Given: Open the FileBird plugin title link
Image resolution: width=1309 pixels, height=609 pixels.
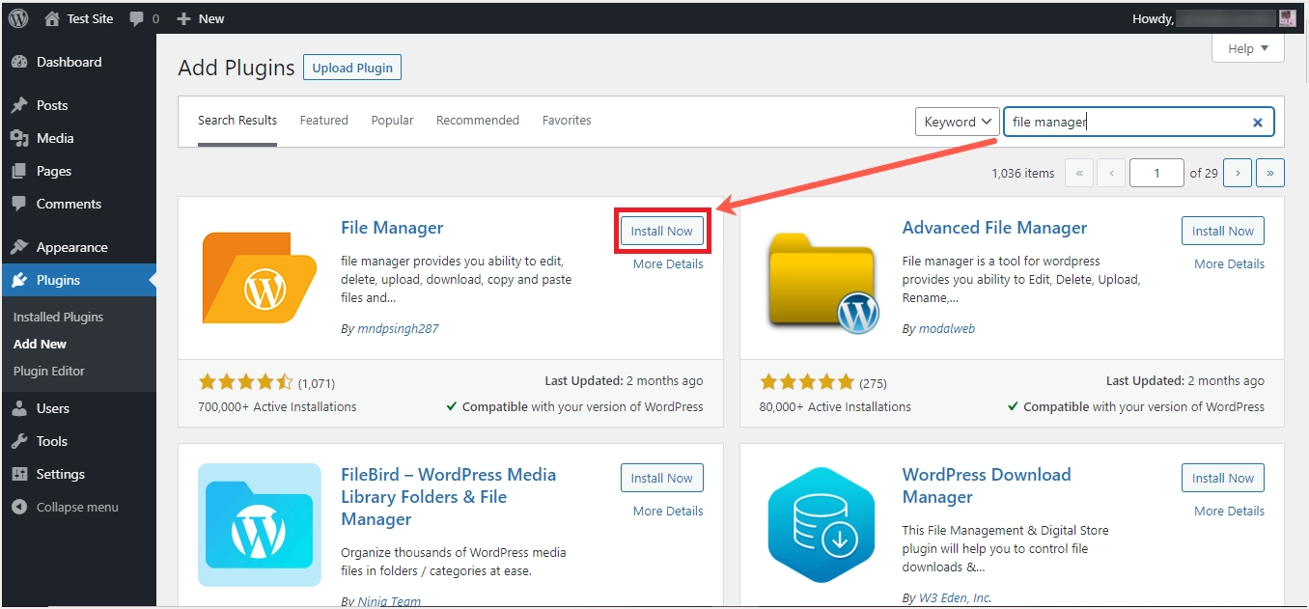Looking at the screenshot, I should pyautogui.click(x=449, y=497).
